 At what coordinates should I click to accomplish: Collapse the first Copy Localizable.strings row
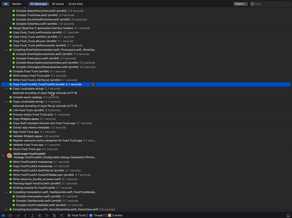click(x=6, y=89)
